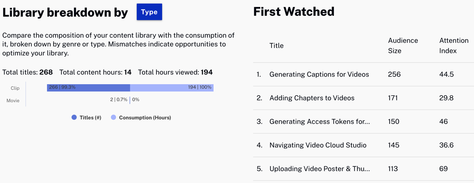This screenshot has width=474, height=183.
Task: Open Navigating Video Cloud Studio
Action: pyautogui.click(x=318, y=145)
